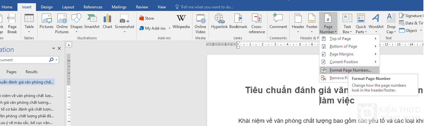Image resolution: width=424 pixels, height=126 pixels.
Task: Open the Table insert dropdown
Action: click(29, 23)
